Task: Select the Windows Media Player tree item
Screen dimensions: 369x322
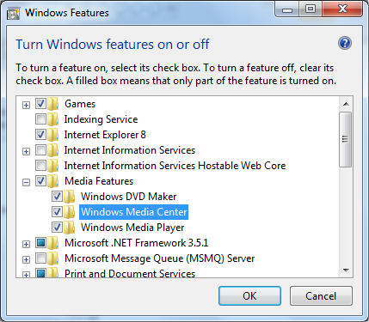Action: click(x=132, y=228)
